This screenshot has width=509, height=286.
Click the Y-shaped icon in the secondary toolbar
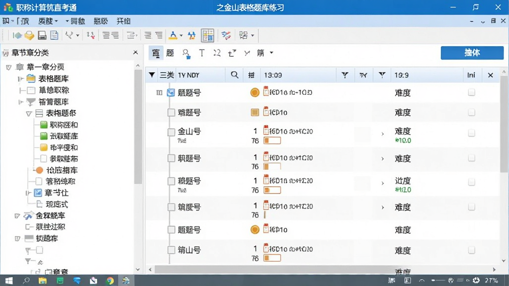[x=247, y=53]
